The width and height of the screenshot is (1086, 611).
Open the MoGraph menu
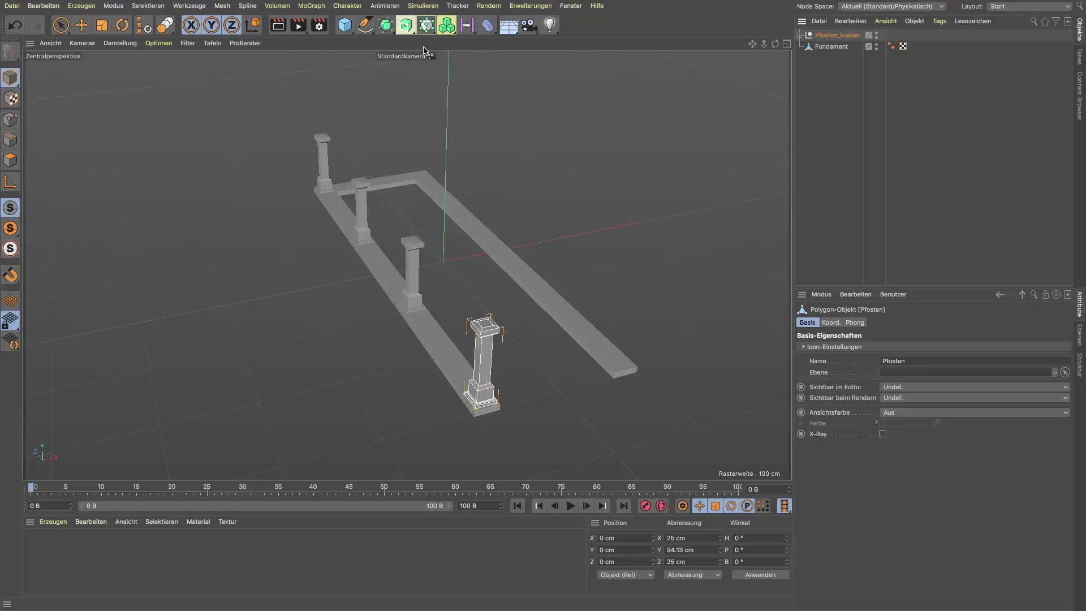[x=311, y=6]
